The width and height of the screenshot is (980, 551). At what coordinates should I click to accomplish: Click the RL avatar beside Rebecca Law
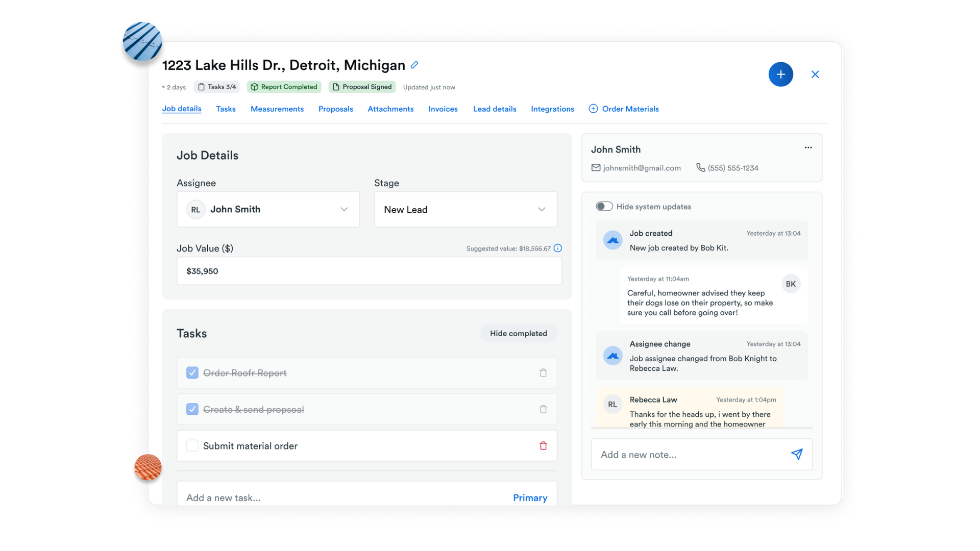pyautogui.click(x=612, y=405)
